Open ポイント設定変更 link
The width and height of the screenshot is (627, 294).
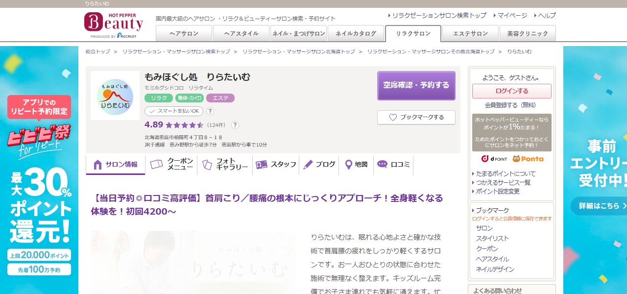[x=498, y=191]
